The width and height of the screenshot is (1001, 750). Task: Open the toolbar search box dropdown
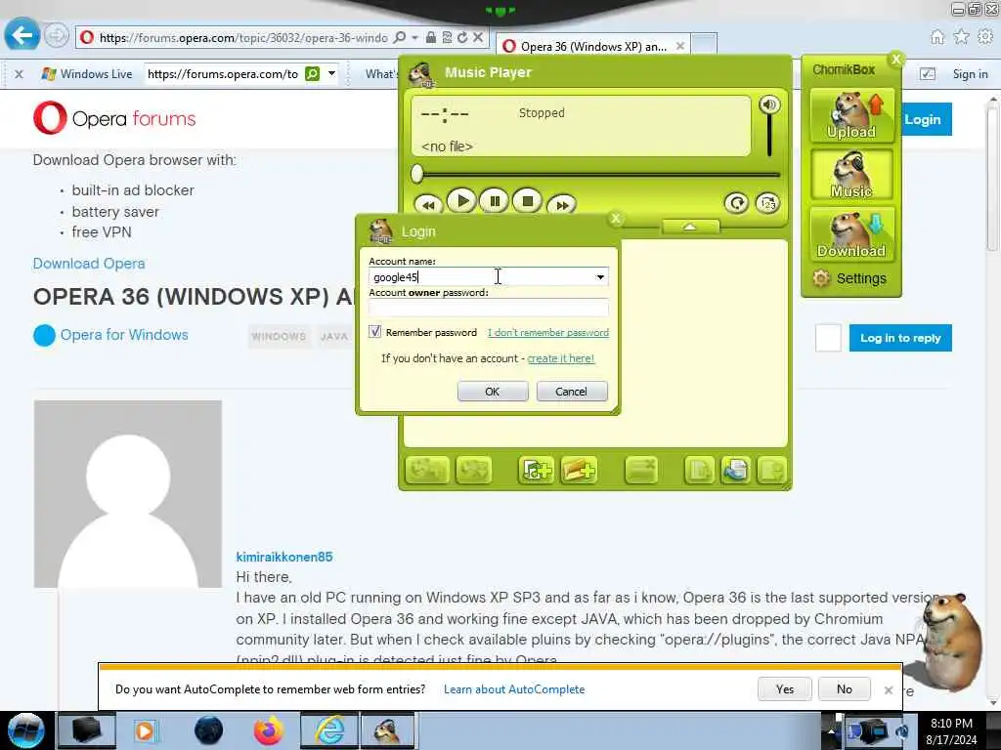coord(332,73)
